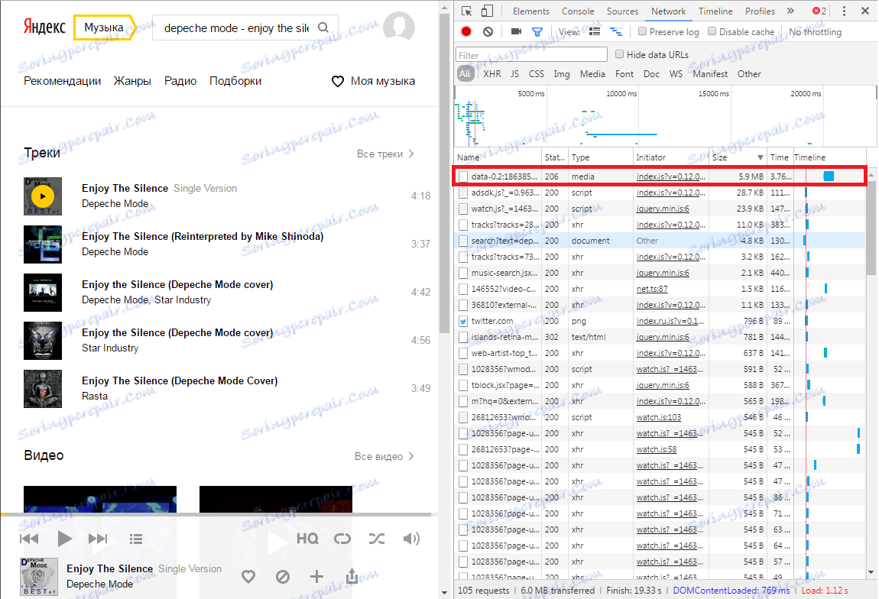Switch to the Console tab
This screenshot has height=599, width=879.
pos(578,11)
